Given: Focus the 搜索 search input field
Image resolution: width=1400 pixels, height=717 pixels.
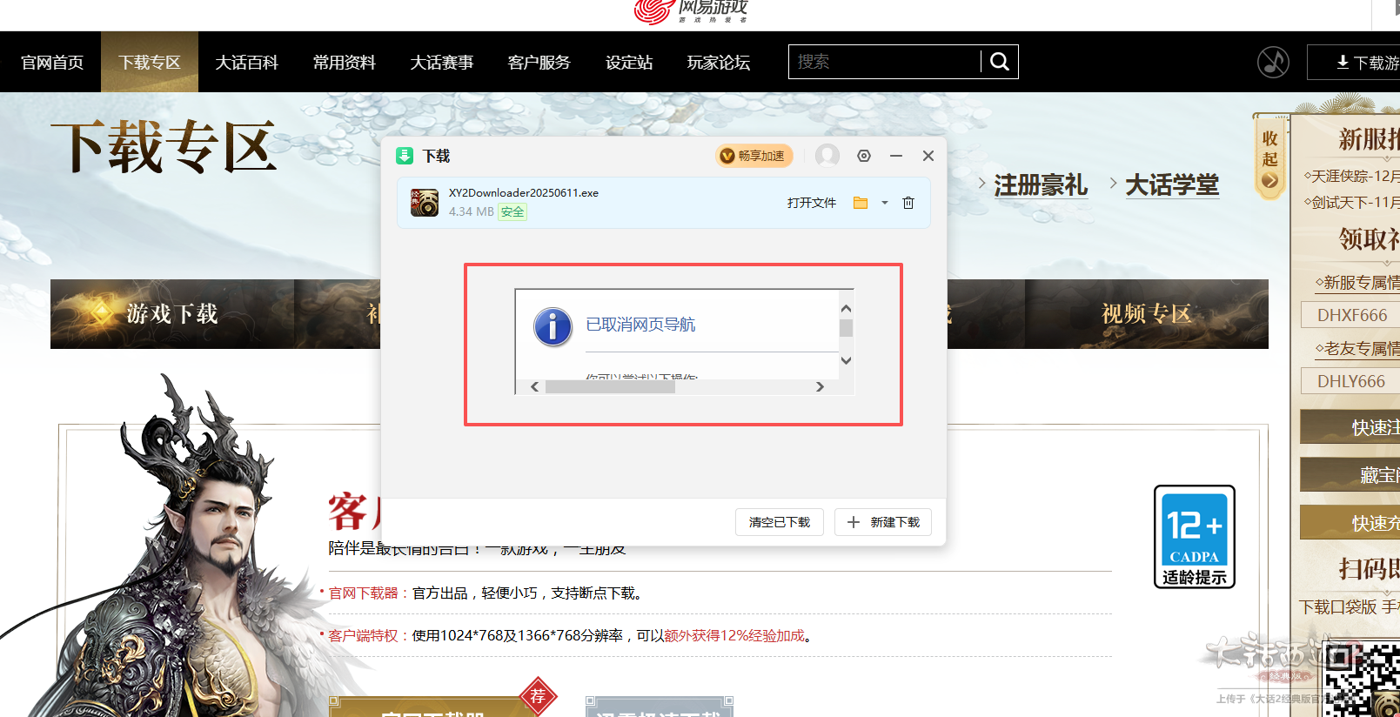Looking at the screenshot, I should (x=884, y=62).
